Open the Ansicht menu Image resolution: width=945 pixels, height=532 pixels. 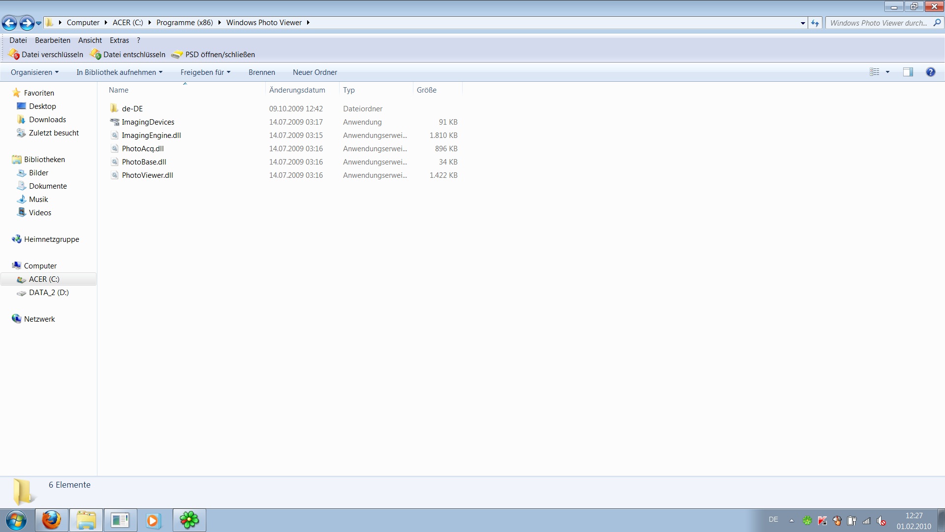point(90,40)
